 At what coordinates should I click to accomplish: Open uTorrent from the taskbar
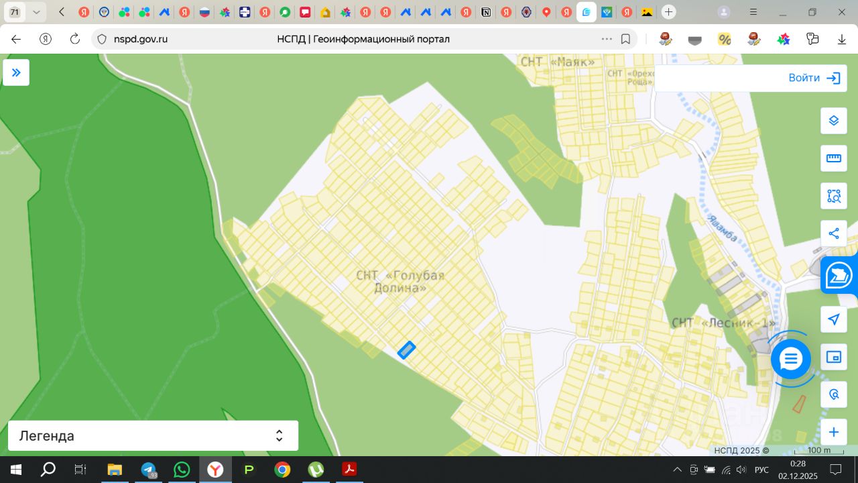(316, 470)
